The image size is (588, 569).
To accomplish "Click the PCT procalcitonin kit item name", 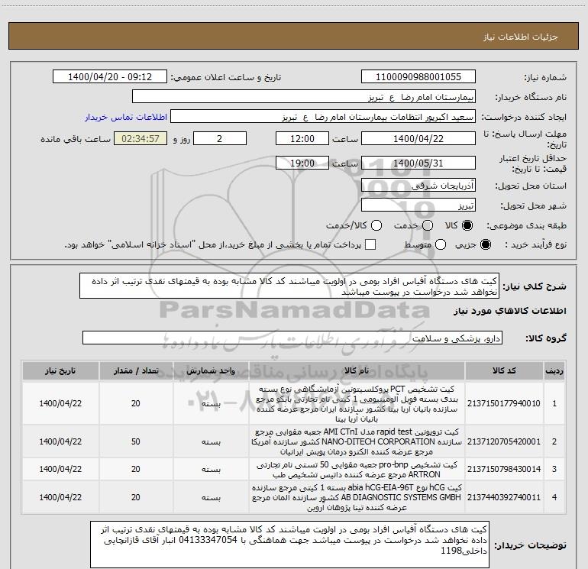I will [x=357, y=403].
